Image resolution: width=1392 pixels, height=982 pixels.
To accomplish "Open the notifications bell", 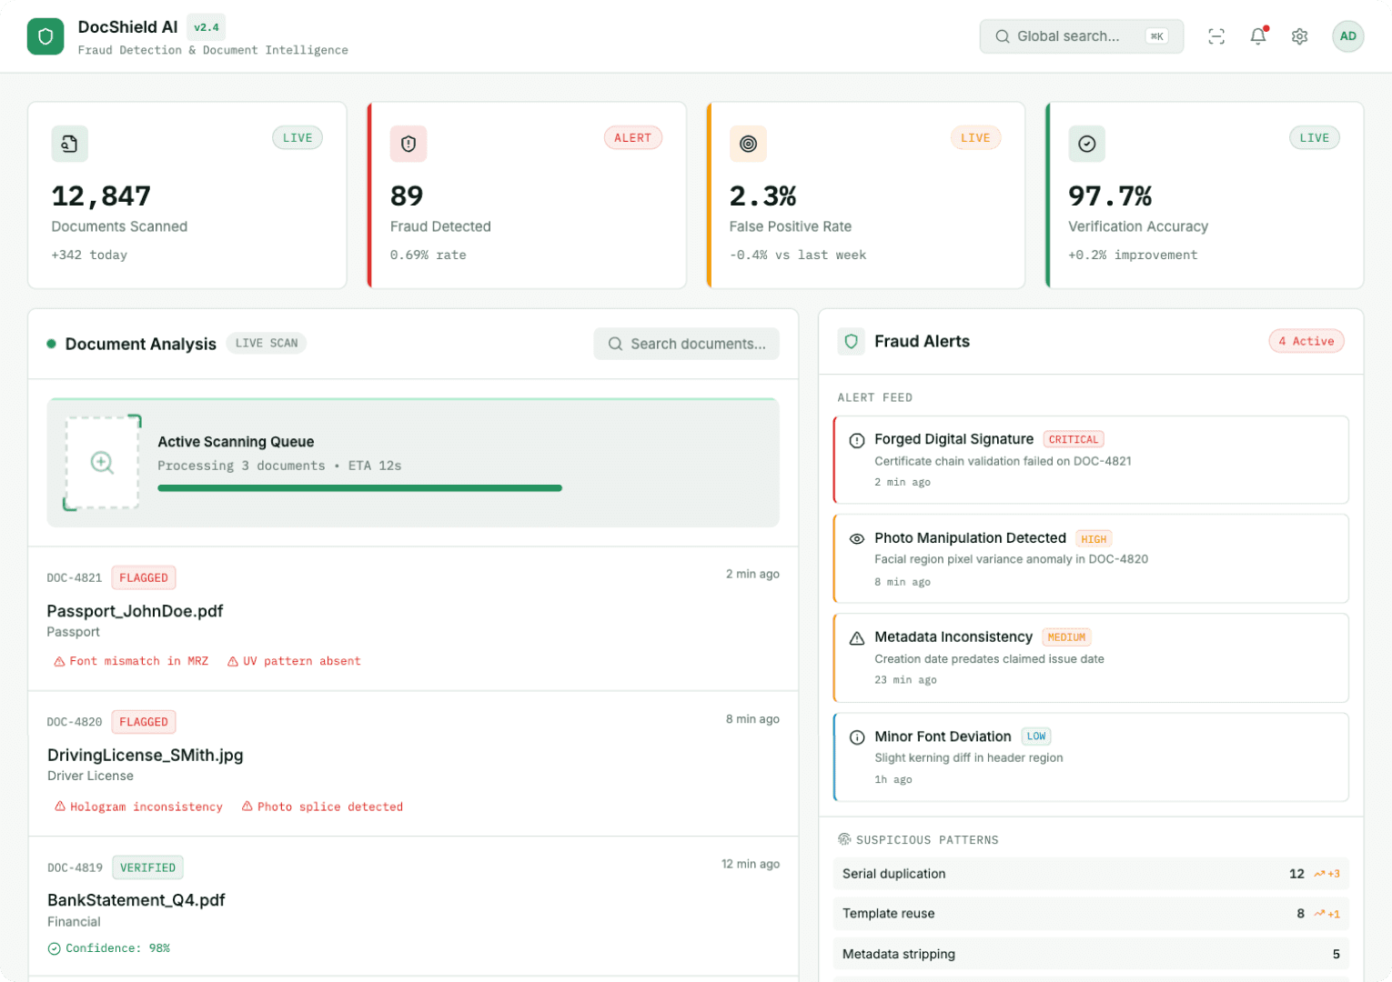I will (x=1257, y=36).
